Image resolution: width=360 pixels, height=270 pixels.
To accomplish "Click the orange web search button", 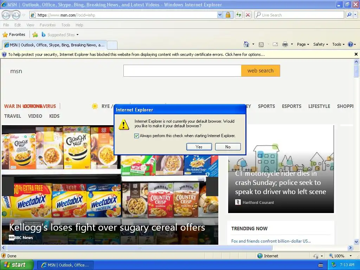I will [261, 71].
